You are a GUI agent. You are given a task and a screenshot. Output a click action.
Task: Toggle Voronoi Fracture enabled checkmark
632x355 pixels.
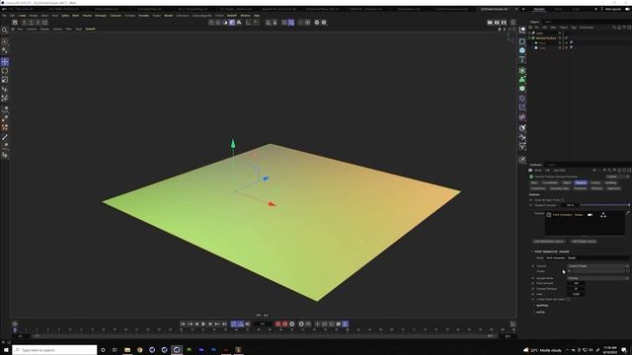pyautogui.click(x=566, y=38)
